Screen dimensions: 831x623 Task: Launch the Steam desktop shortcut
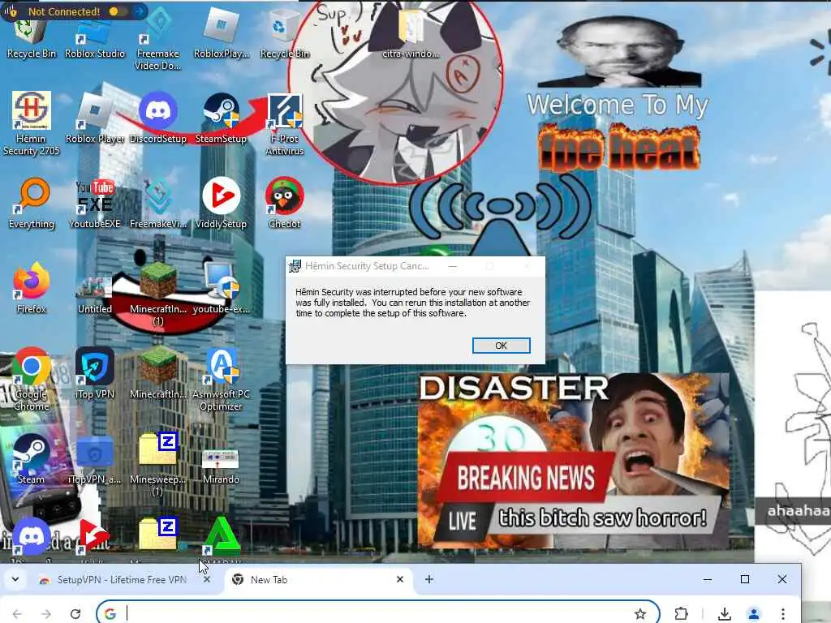[x=32, y=459]
